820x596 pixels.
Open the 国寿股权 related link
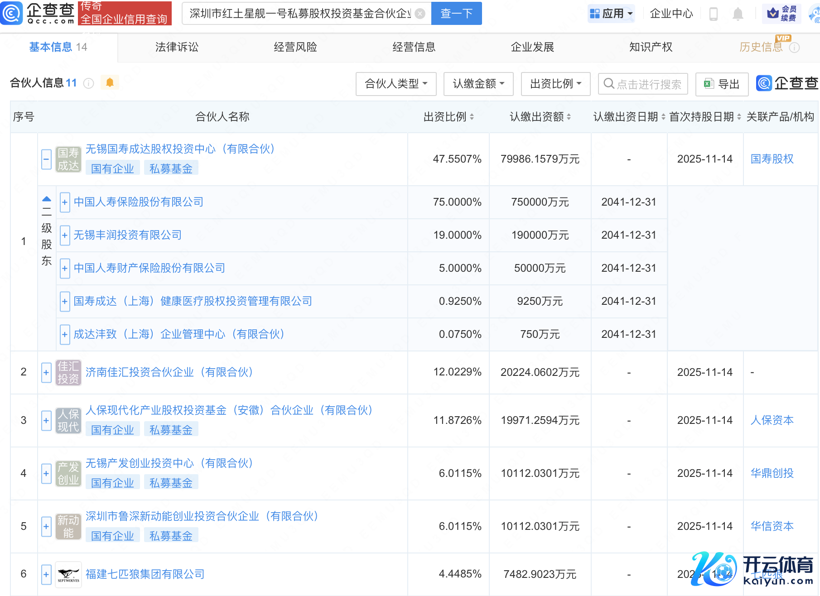[x=772, y=159]
